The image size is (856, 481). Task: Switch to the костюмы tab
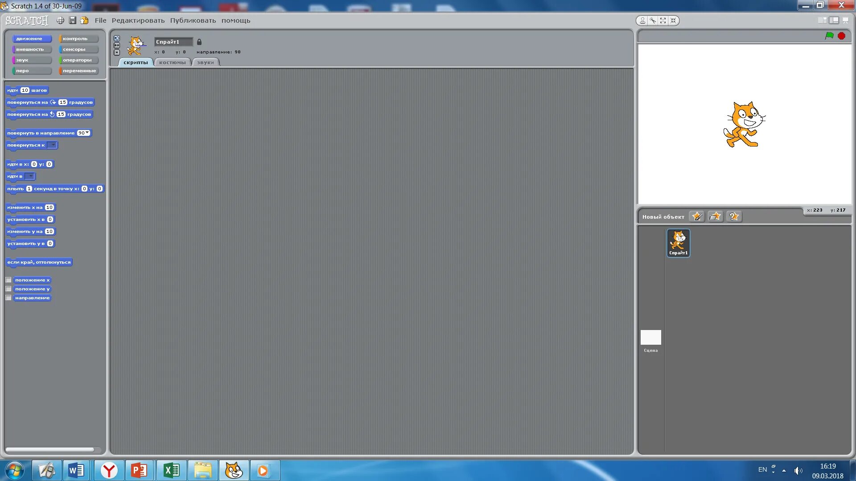coord(173,62)
